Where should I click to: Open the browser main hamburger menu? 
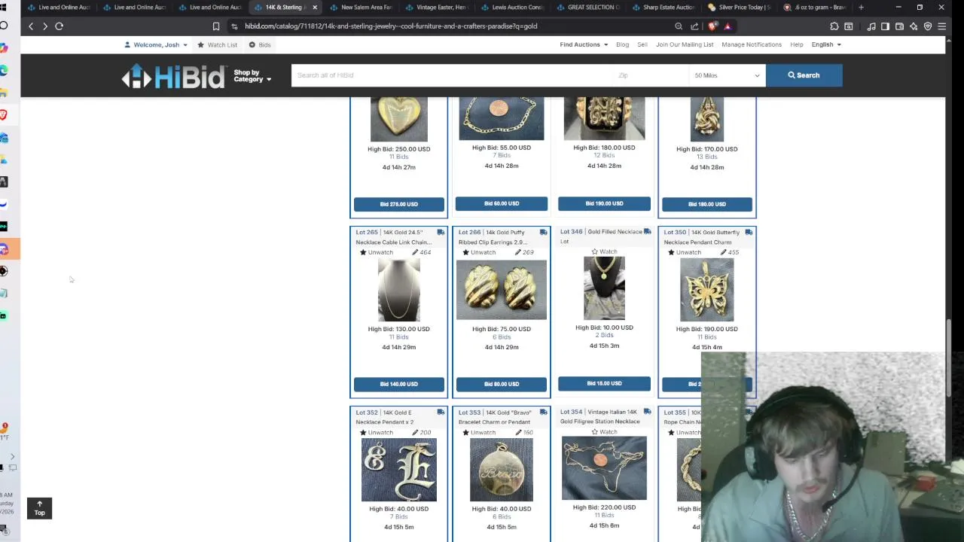coord(942,26)
